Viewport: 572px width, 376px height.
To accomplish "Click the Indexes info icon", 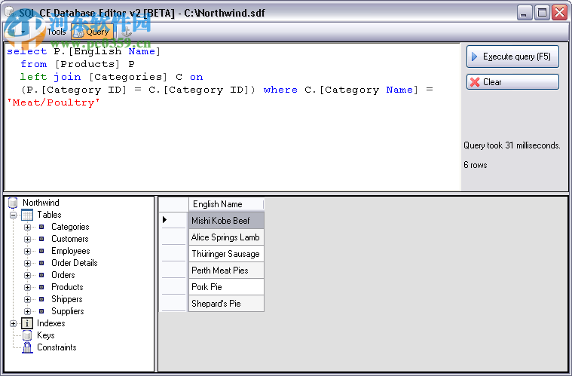I will point(27,323).
